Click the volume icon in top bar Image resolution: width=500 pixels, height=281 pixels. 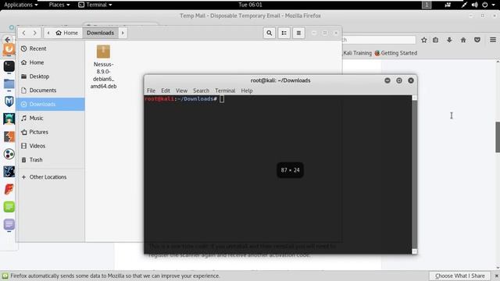coord(474,5)
